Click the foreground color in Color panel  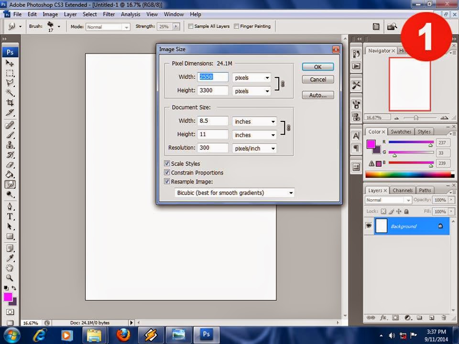point(371,144)
